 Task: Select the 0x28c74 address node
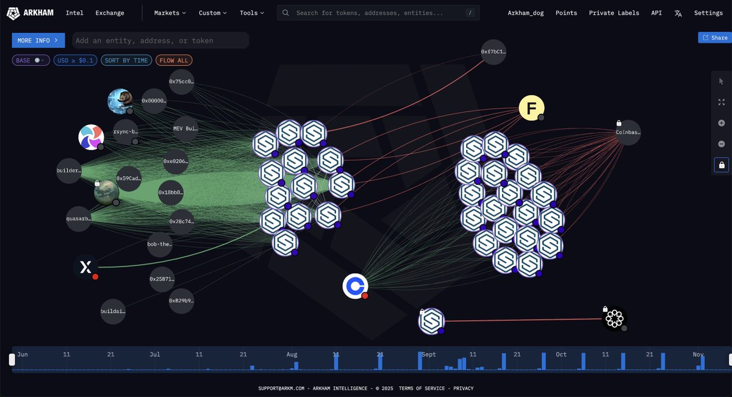pos(181,222)
